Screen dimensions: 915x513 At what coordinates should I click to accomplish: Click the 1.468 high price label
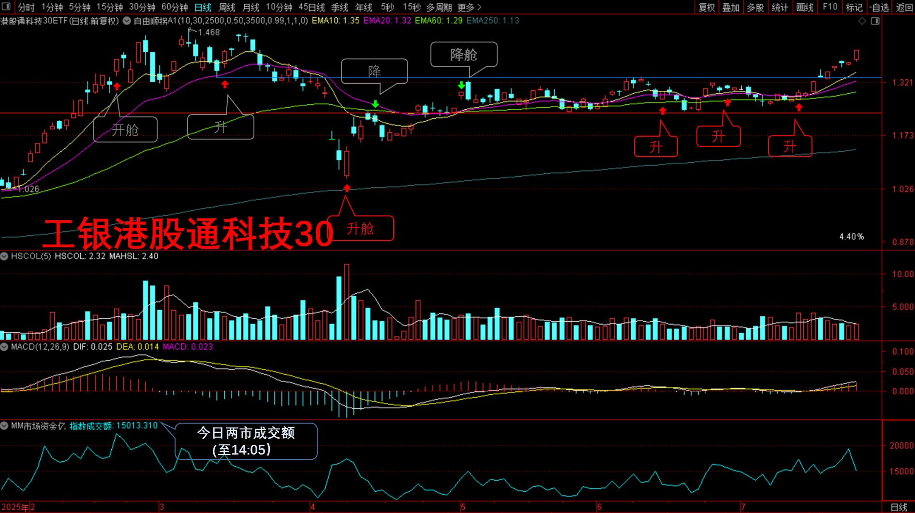coord(209,32)
